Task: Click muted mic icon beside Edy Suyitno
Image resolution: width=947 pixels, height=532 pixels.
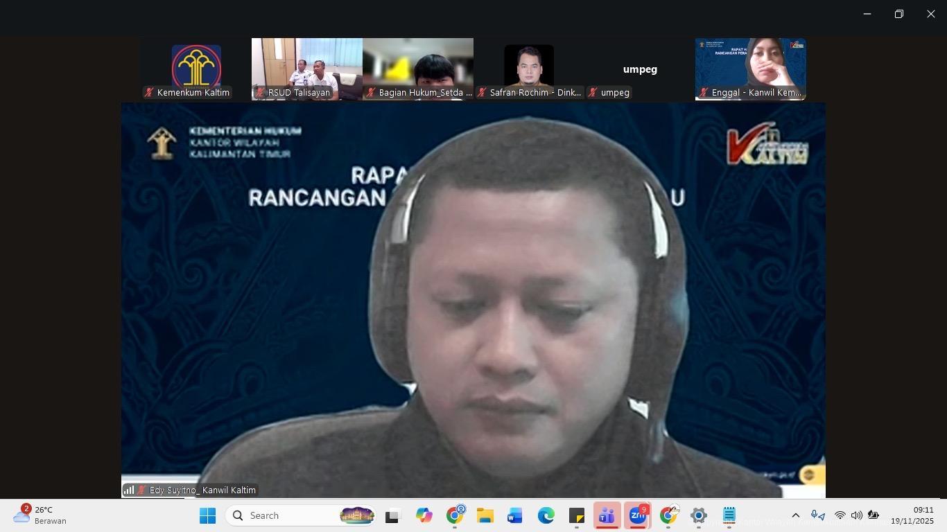Action: [x=142, y=490]
